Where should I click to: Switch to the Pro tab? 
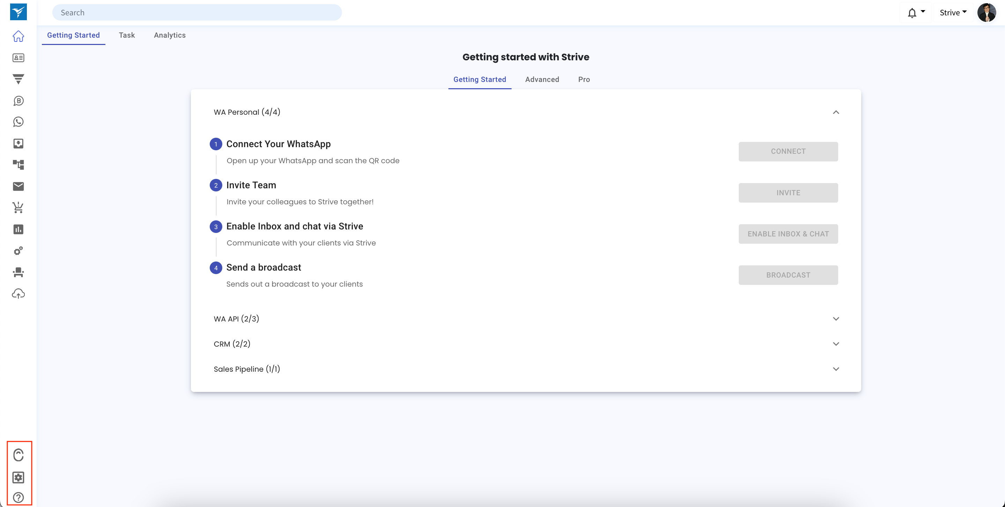[583, 79]
